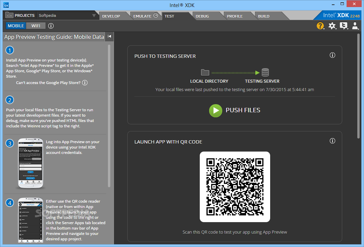Click the QR code image
Screen dimensions: 364x247
coord(235,187)
